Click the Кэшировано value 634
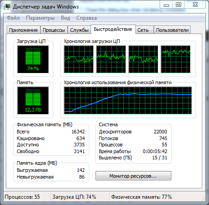This screenshot has height=205, width=209. coord(81,138)
